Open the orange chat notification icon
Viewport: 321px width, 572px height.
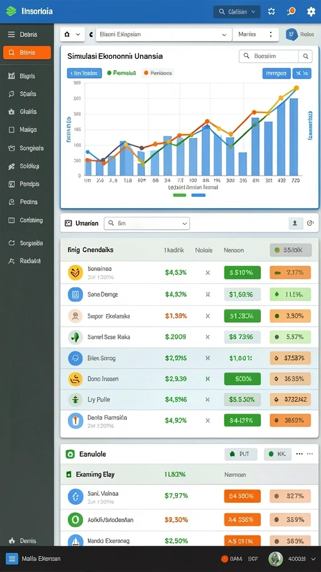pos(291,12)
